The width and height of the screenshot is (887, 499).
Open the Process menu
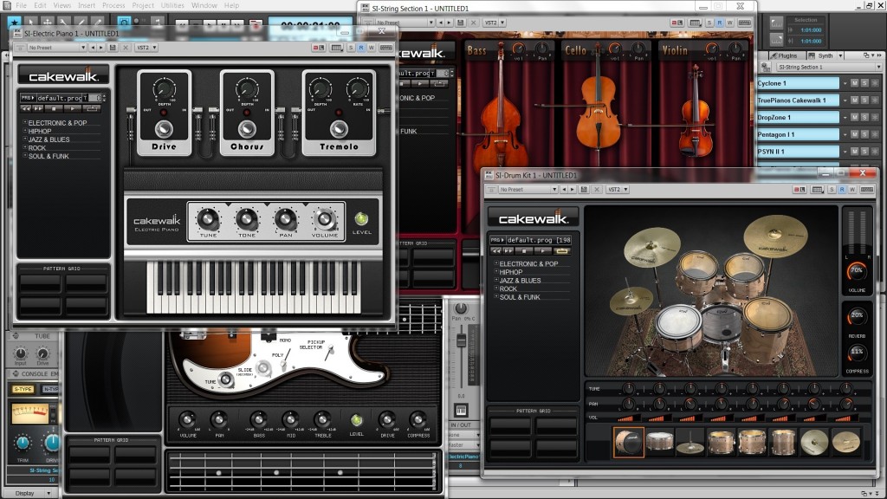(x=113, y=5)
